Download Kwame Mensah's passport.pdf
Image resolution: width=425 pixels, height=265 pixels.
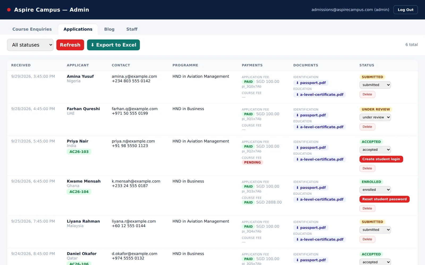(311, 187)
